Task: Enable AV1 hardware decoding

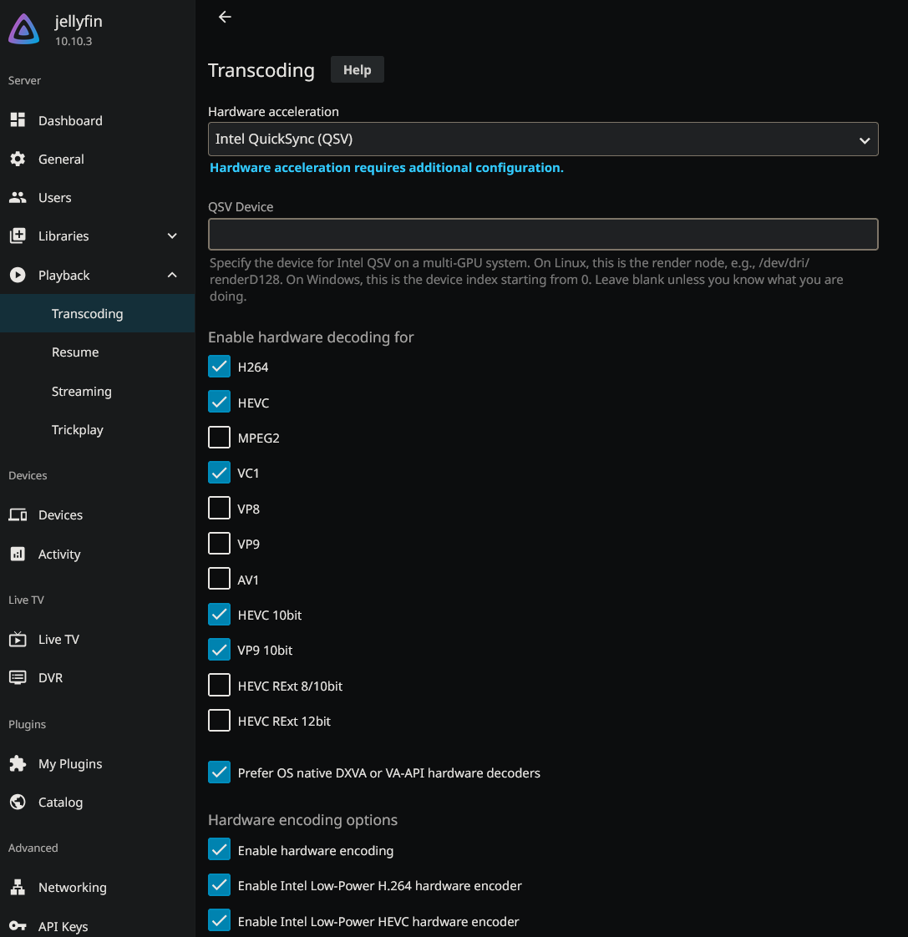Action: click(219, 580)
